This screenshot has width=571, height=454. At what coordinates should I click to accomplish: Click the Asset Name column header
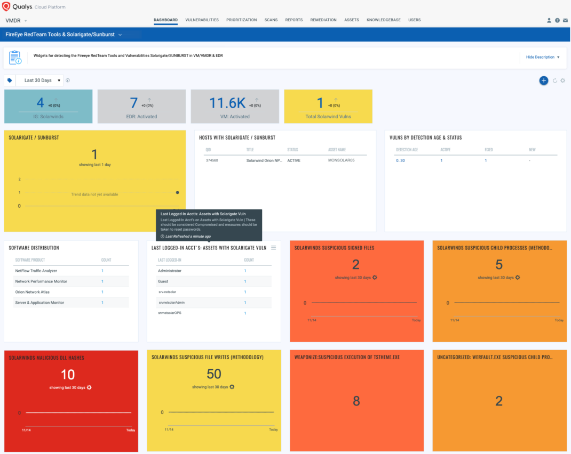pyautogui.click(x=337, y=150)
